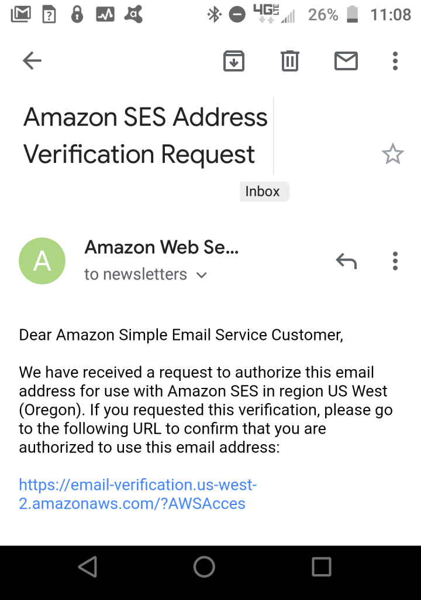Tap the Inbox label chip

(x=264, y=192)
